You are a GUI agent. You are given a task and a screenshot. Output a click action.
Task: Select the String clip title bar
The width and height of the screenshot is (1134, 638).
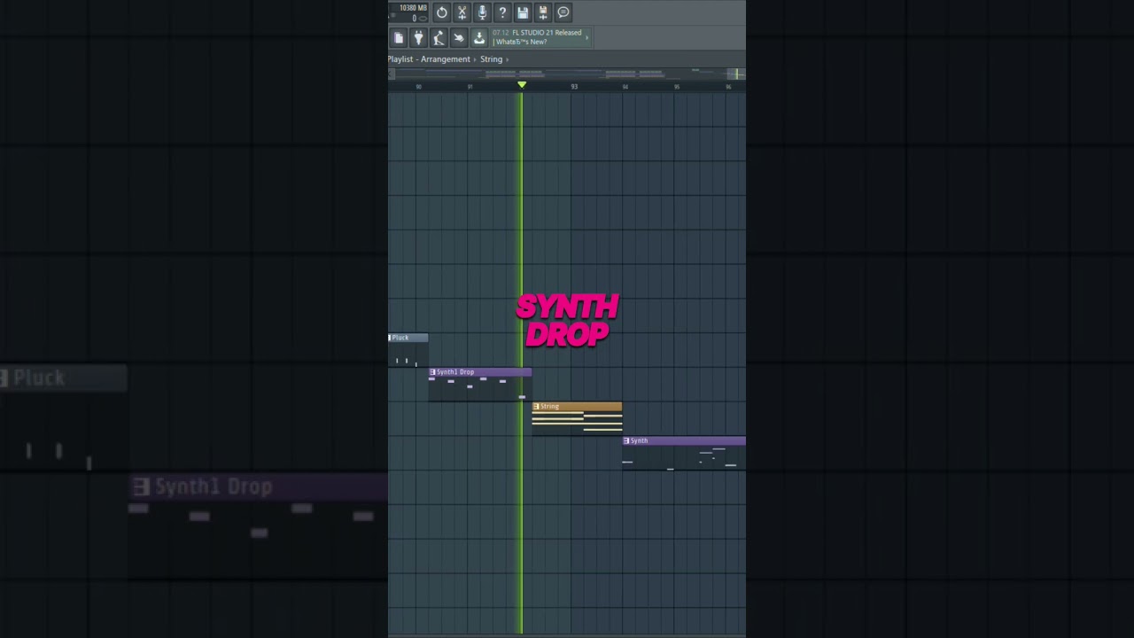577,407
